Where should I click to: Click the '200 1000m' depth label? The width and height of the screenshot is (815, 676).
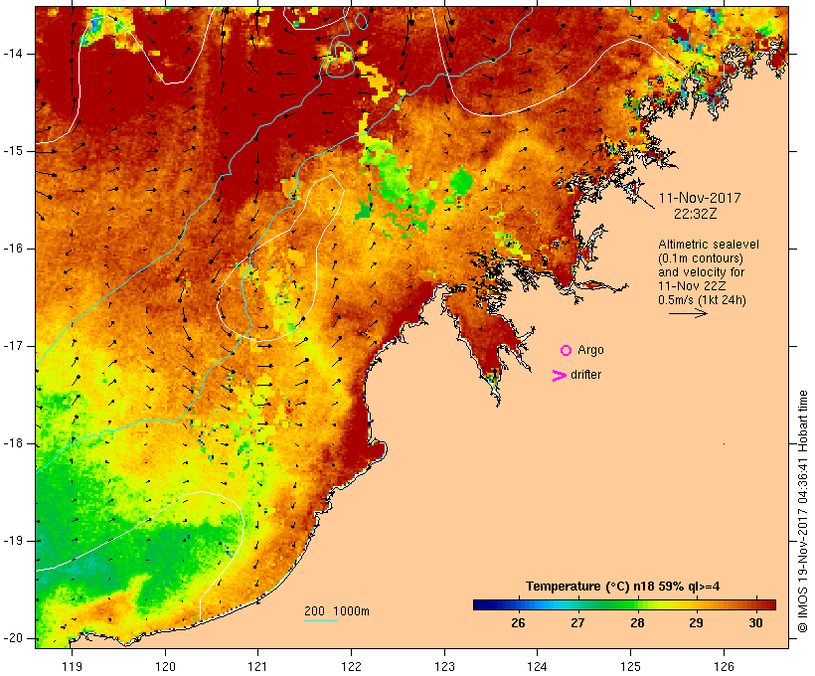pos(337,611)
